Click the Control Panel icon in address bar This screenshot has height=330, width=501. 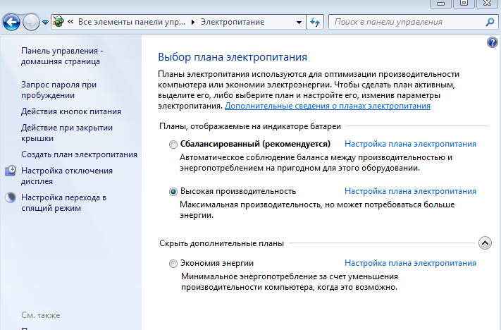[x=61, y=22]
